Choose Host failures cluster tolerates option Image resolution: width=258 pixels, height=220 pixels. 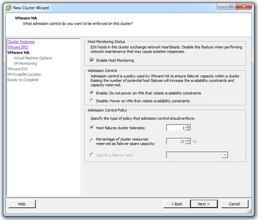(x=91, y=128)
